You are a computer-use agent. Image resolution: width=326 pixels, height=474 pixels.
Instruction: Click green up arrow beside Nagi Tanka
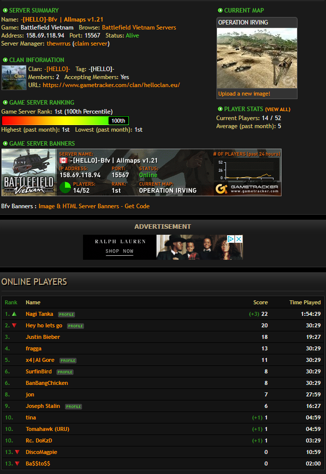(x=14, y=314)
